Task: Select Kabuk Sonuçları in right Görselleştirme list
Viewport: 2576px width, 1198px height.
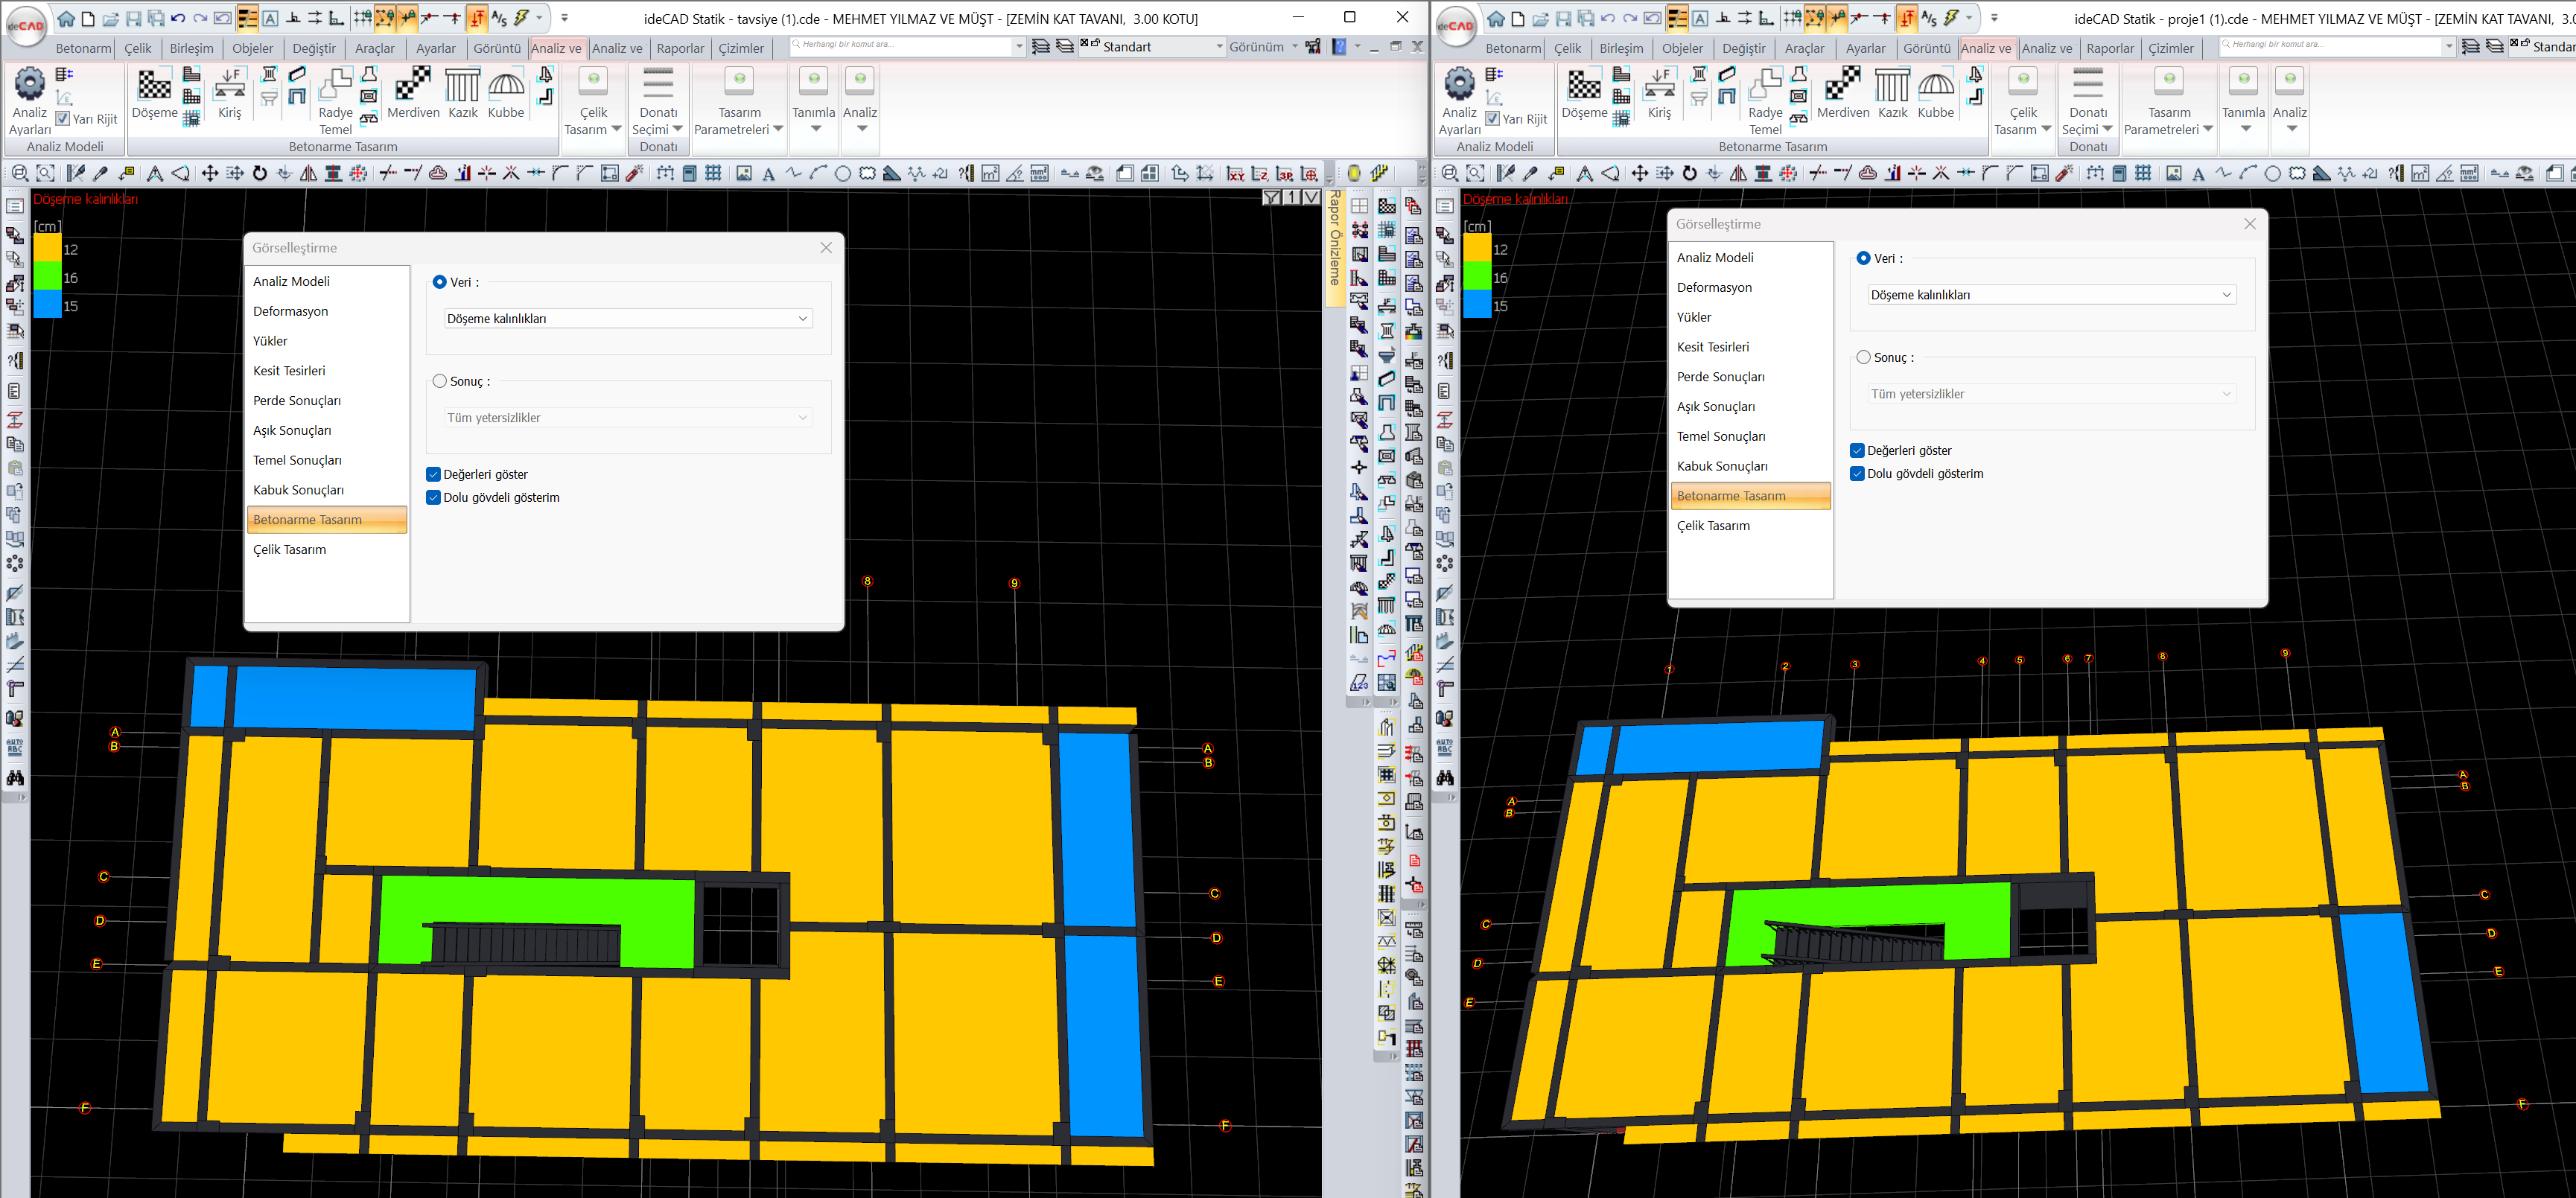Action: pyautogui.click(x=1751, y=466)
